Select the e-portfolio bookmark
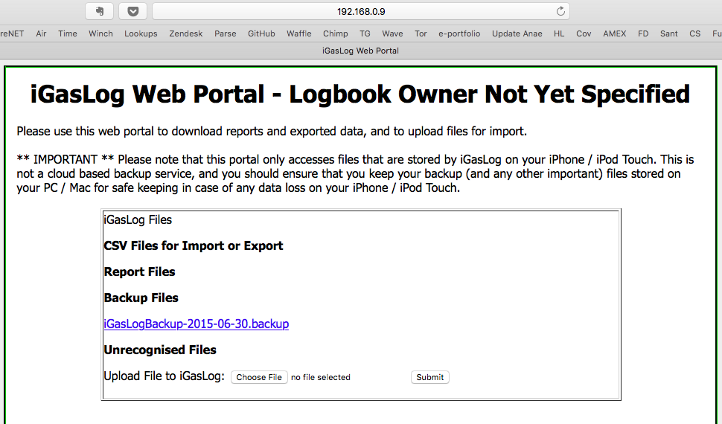The height and width of the screenshot is (424, 722). pos(459,33)
